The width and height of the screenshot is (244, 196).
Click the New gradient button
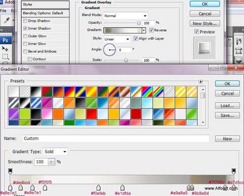pyautogui.click(x=227, y=139)
